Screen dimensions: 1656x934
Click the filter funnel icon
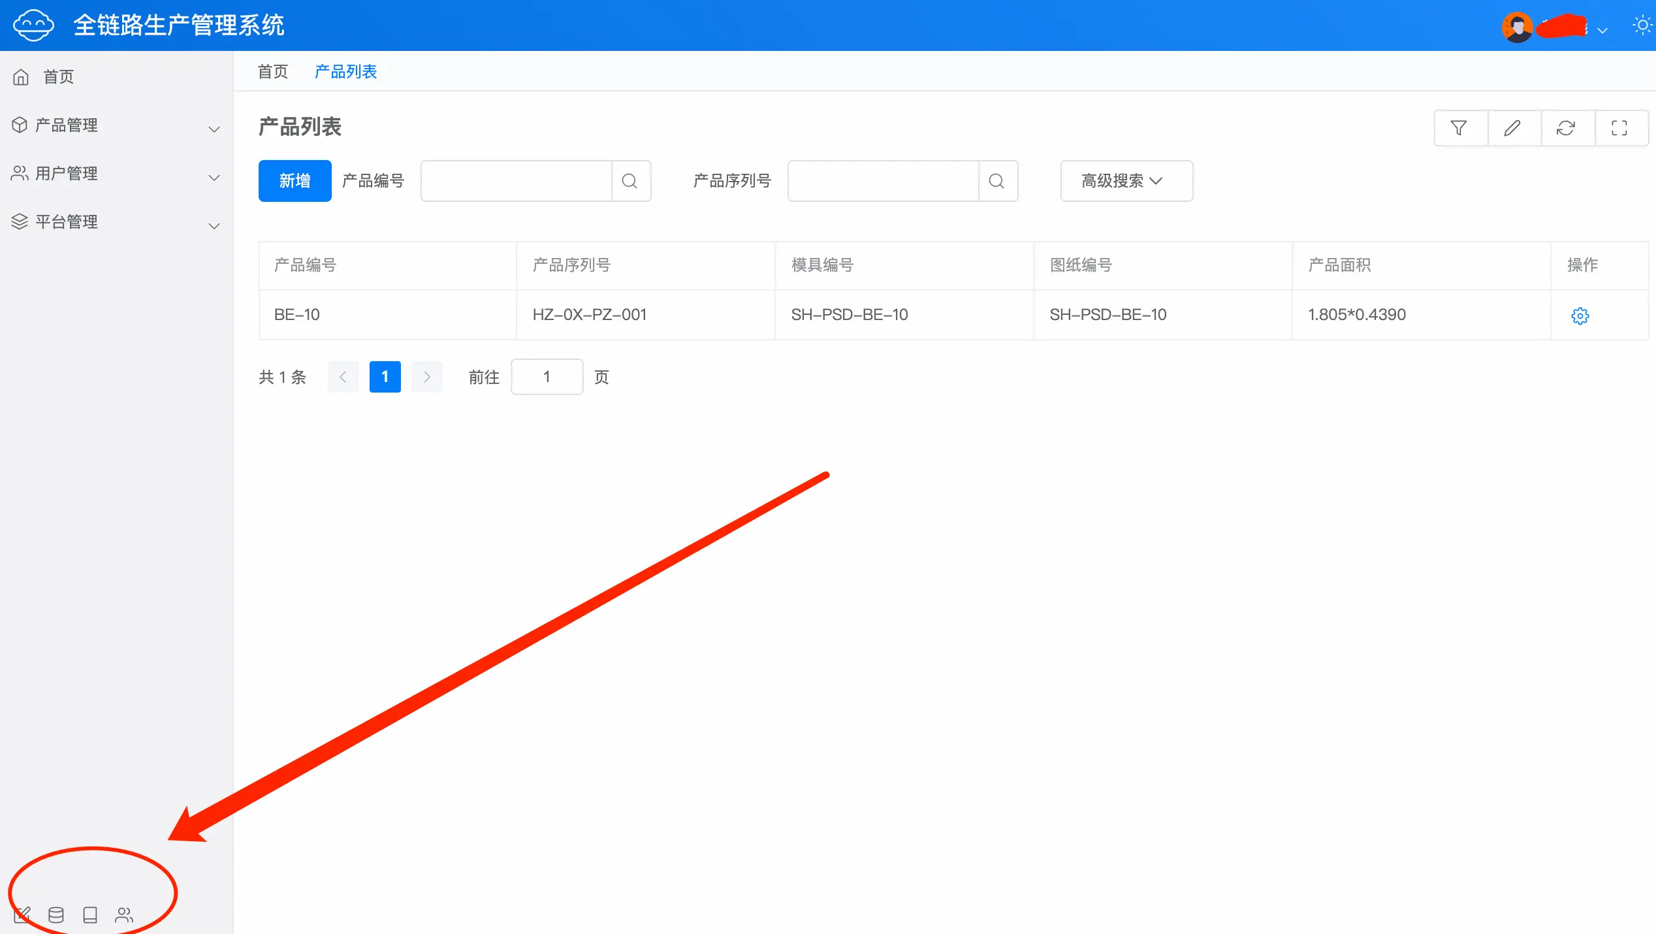1459,128
